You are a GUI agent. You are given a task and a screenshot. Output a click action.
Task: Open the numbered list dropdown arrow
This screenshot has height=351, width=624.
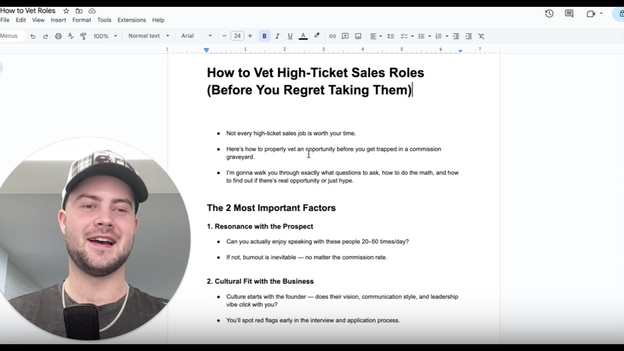pyautogui.click(x=447, y=36)
